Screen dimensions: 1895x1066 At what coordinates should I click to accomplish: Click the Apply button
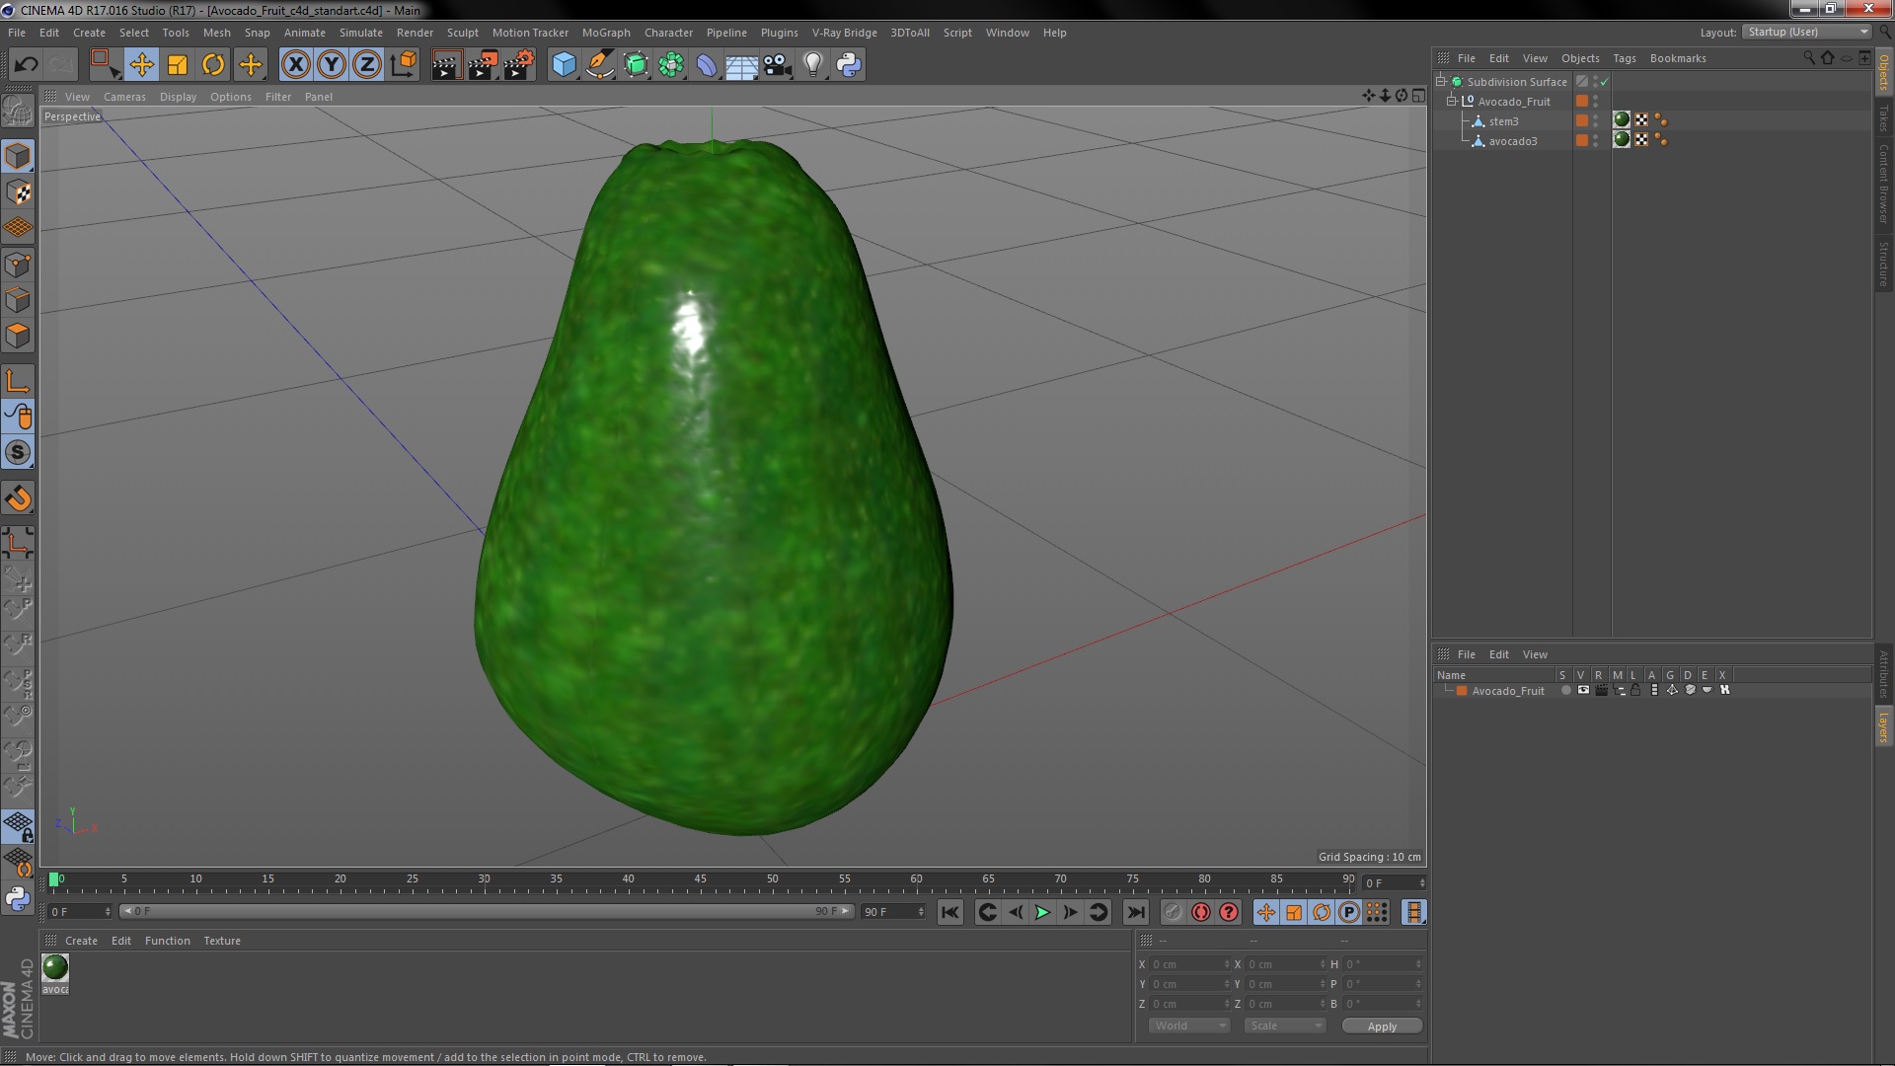(x=1382, y=1027)
